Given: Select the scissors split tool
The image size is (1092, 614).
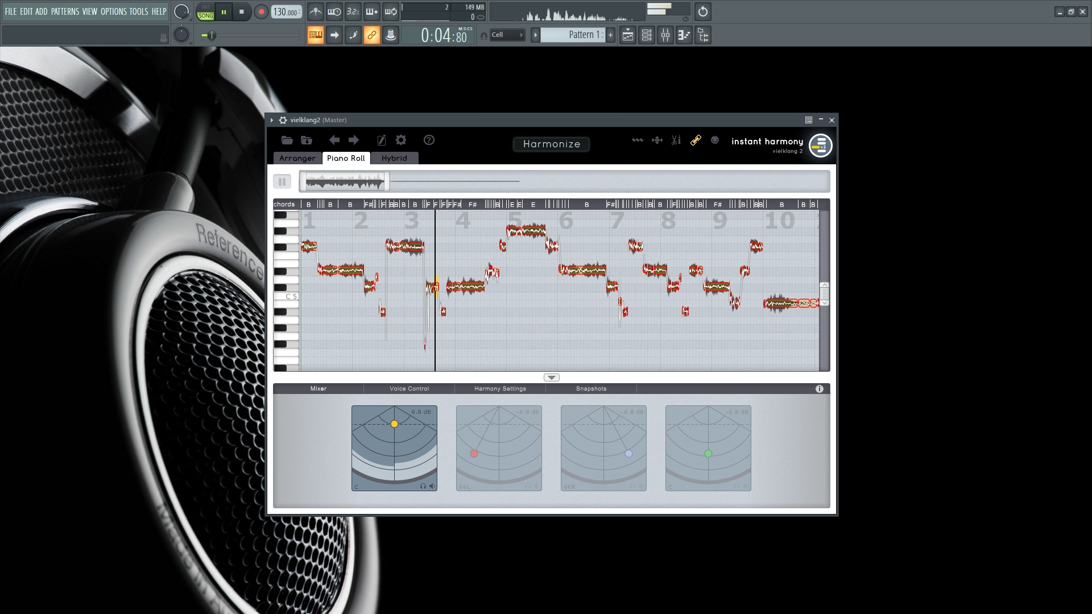Looking at the screenshot, I should (676, 140).
